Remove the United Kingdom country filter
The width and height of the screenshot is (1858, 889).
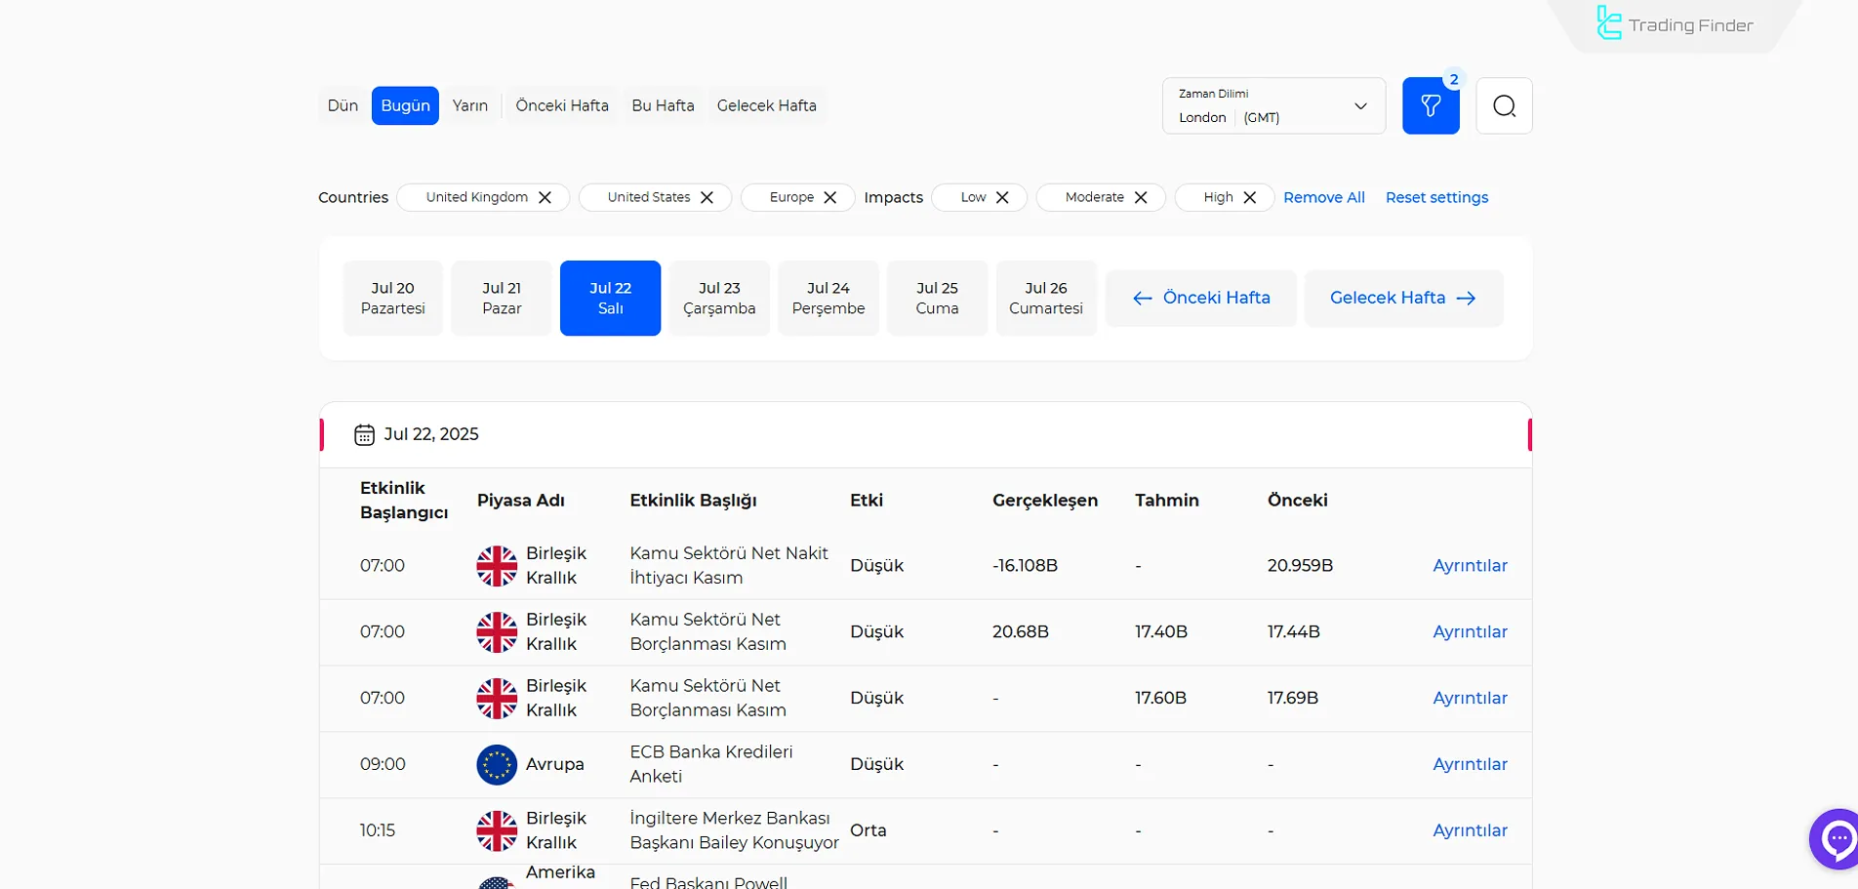(544, 196)
